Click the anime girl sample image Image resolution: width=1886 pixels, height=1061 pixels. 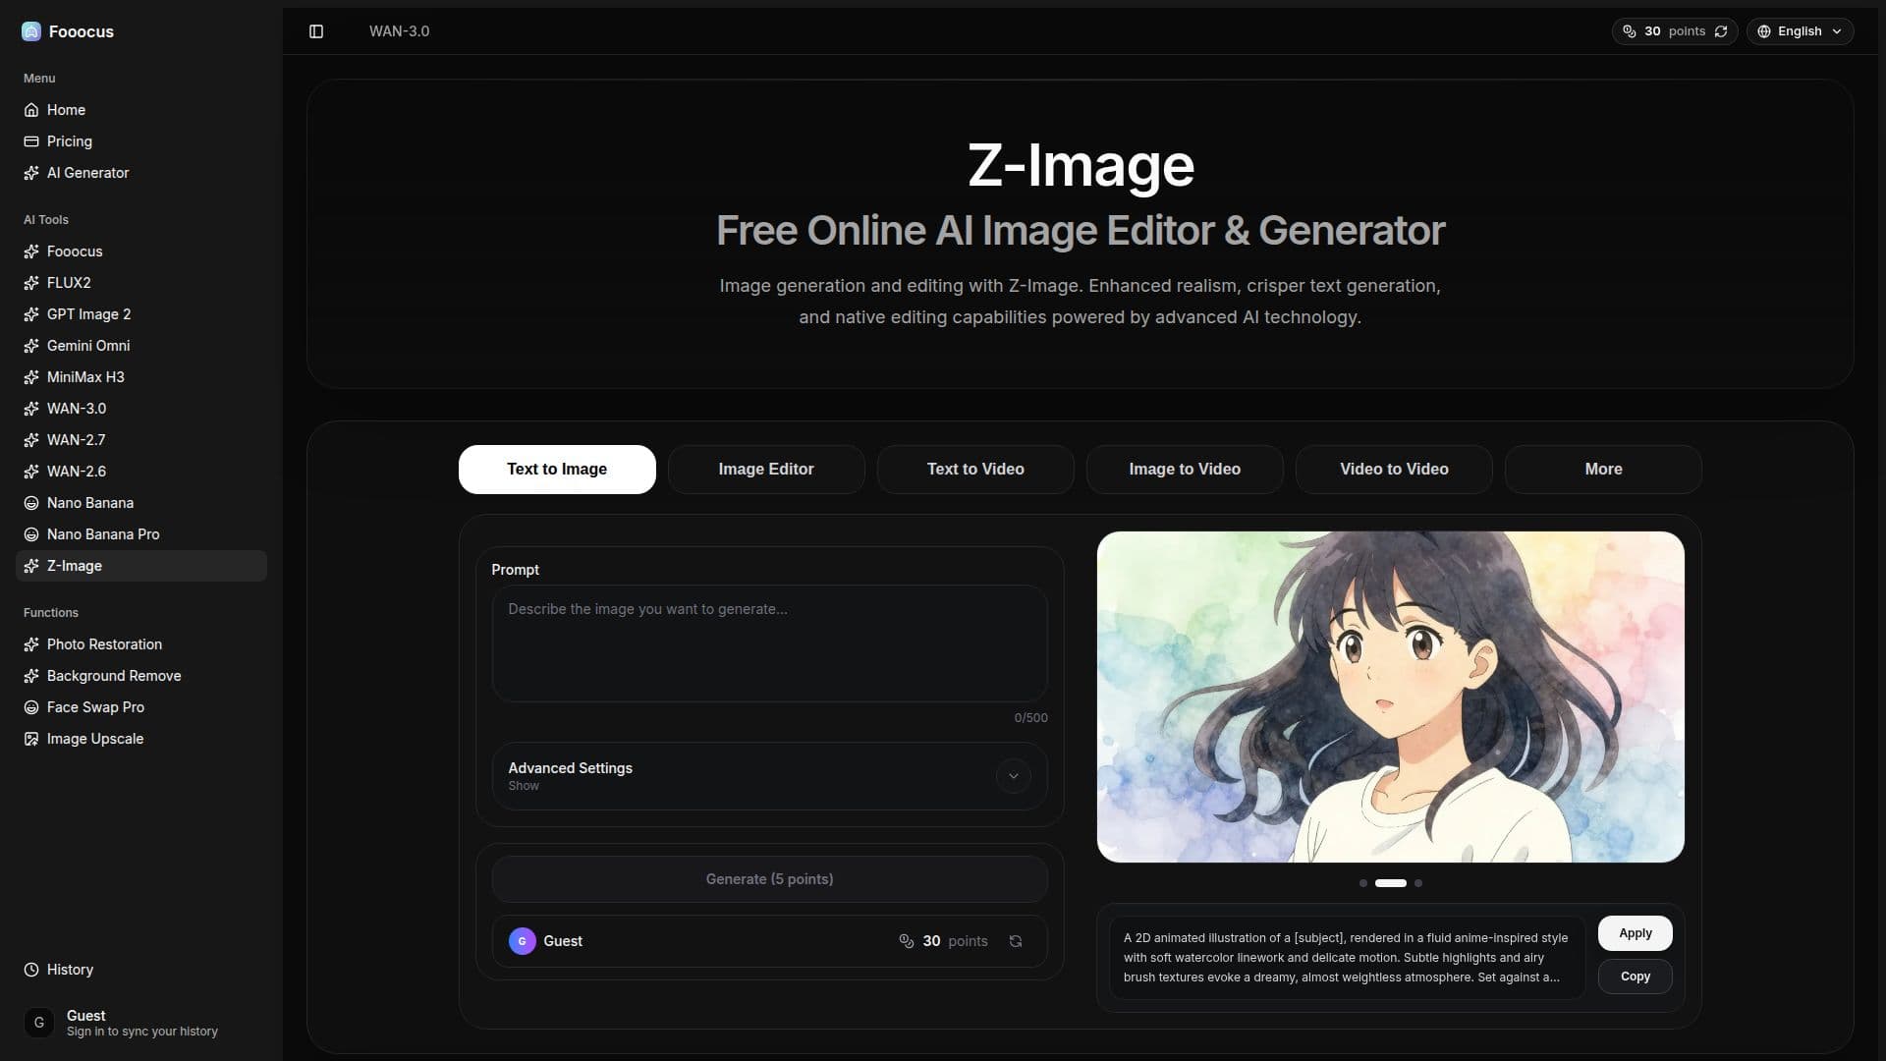coord(1390,697)
